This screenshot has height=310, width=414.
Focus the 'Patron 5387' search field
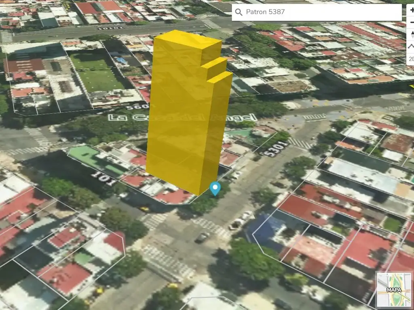click(319, 12)
